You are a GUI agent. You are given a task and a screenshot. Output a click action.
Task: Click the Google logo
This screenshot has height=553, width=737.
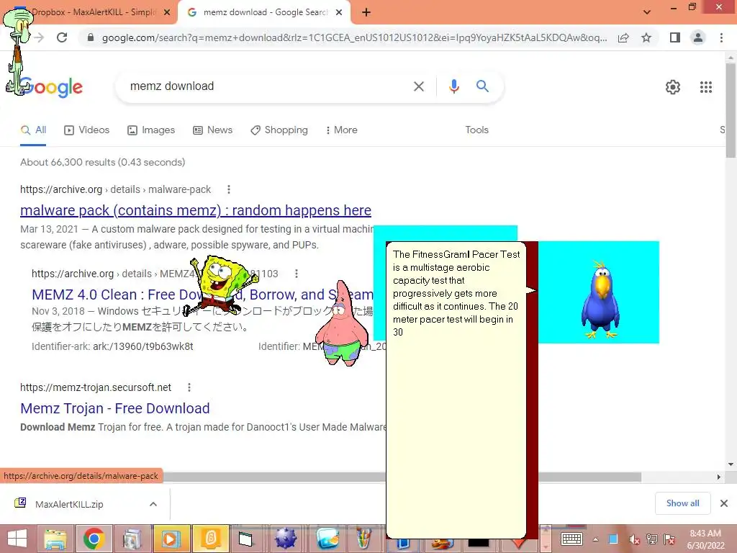coord(51,87)
